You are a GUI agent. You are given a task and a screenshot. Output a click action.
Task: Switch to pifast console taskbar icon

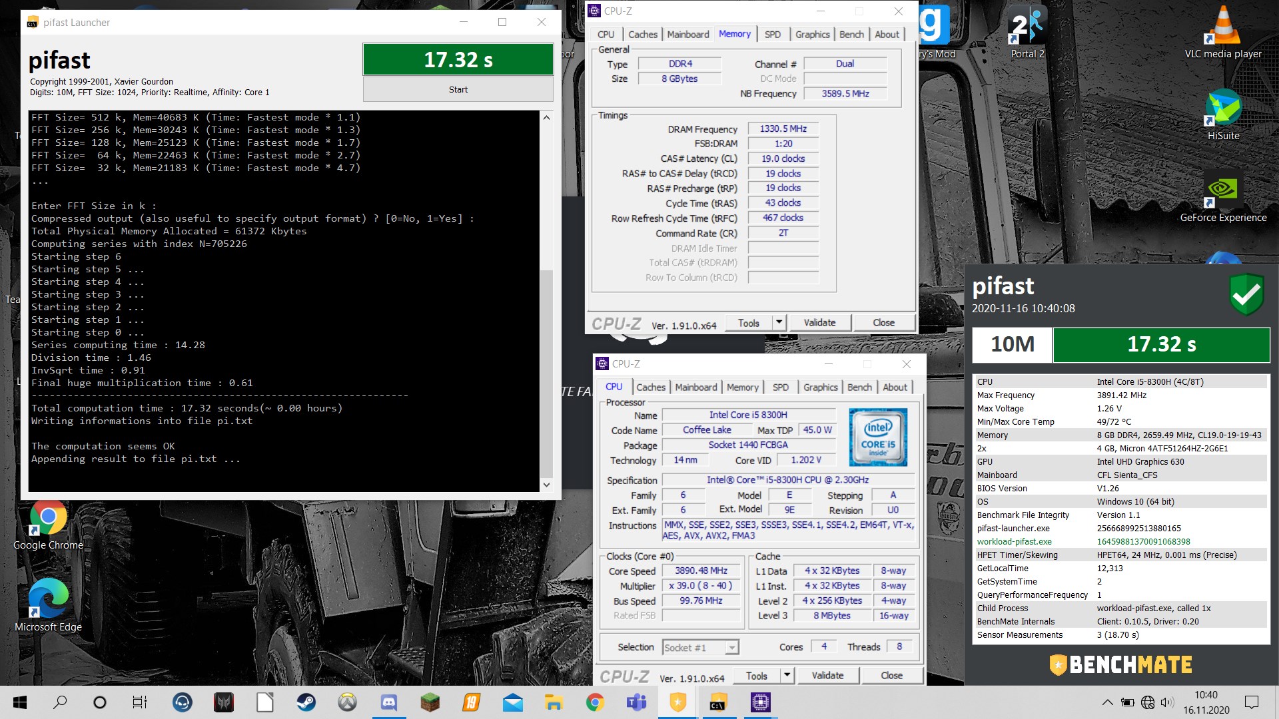point(719,702)
